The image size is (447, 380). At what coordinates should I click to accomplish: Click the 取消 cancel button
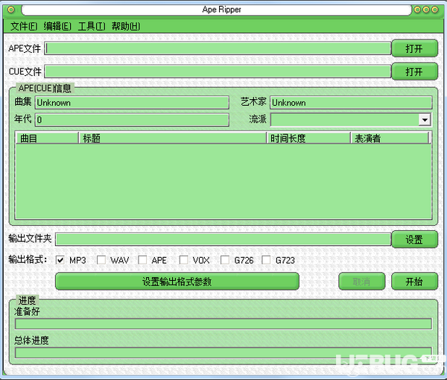point(362,282)
